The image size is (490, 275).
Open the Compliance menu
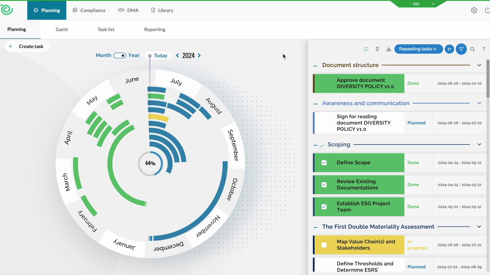point(89,10)
